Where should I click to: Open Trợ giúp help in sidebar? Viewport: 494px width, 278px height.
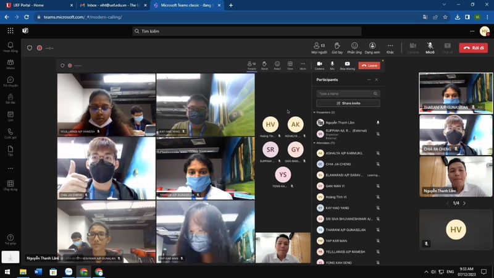tap(10, 240)
